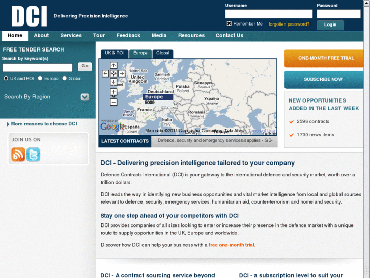370x278 pixels.
Task: Click the map zoom slider handle
Action: tap(113, 96)
